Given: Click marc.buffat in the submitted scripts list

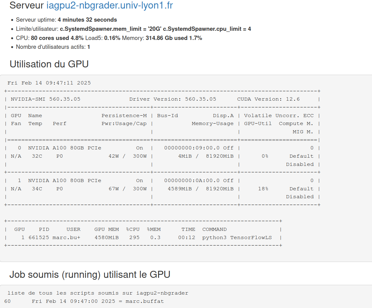Looking at the screenshot, I should [144, 301].
